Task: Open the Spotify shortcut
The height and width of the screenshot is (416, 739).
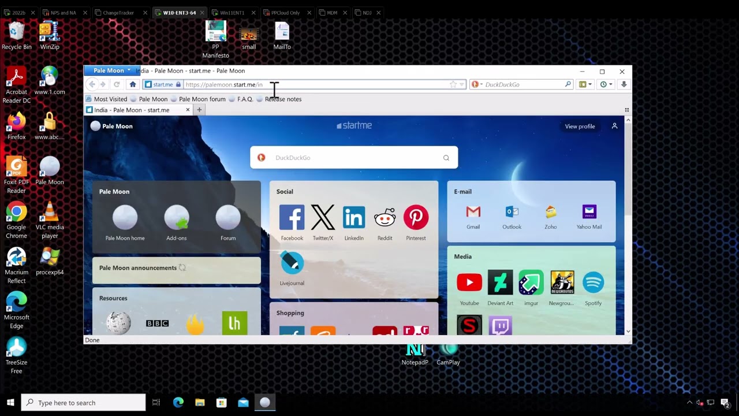Action: click(x=593, y=288)
